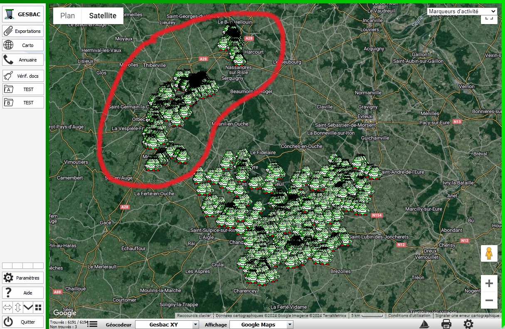Click the downward chevron in sidebar

[x=28, y=307]
